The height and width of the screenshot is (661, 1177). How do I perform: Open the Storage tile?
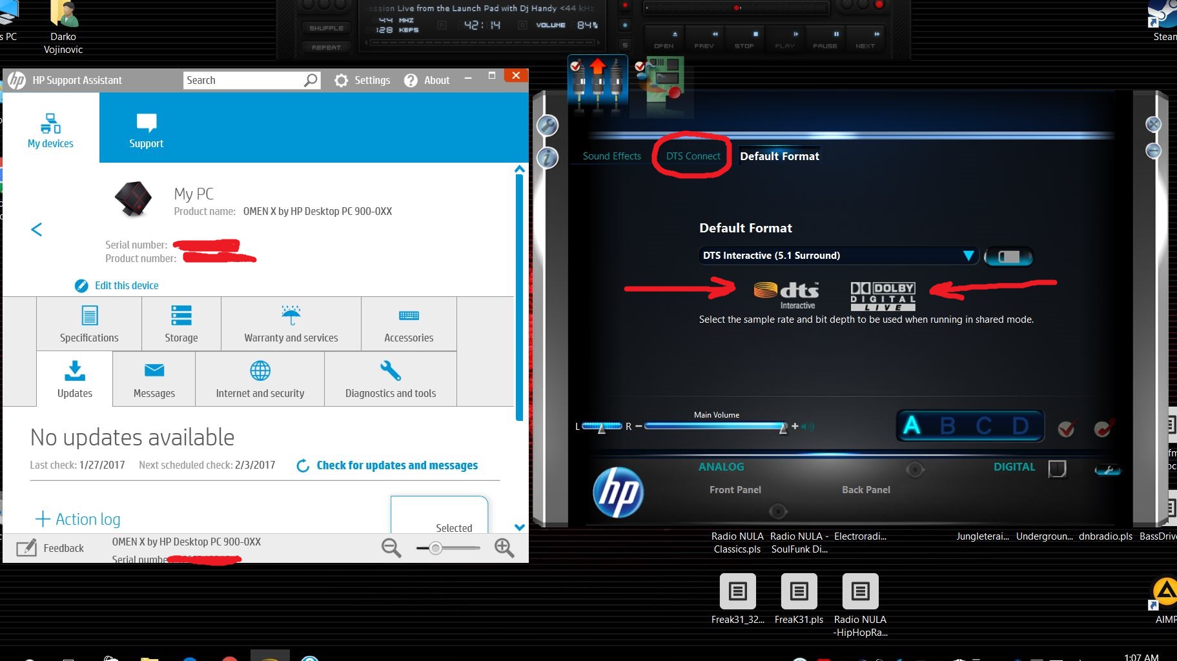(x=181, y=324)
